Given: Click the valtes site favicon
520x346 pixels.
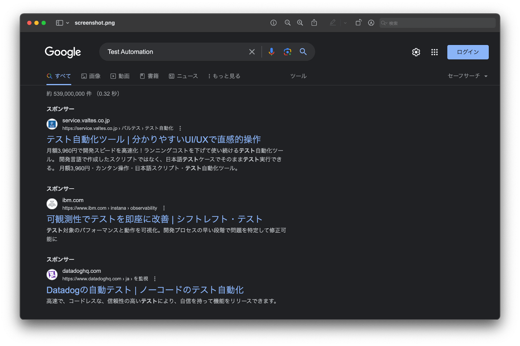Looking at the screenshot, I should pos(52,124).
